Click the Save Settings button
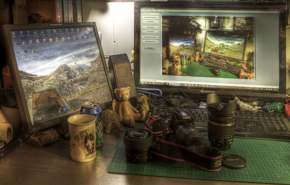The image size is (290, 185). (150, 28)
